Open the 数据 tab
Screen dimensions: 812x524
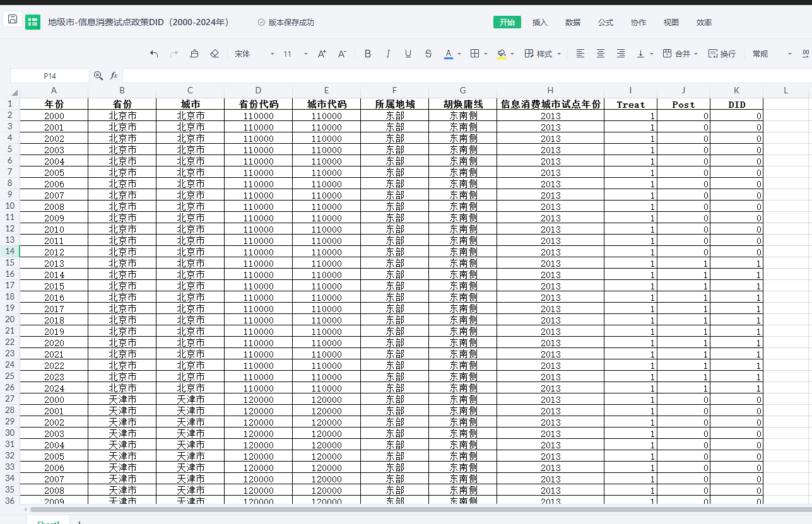coord(573,23)
